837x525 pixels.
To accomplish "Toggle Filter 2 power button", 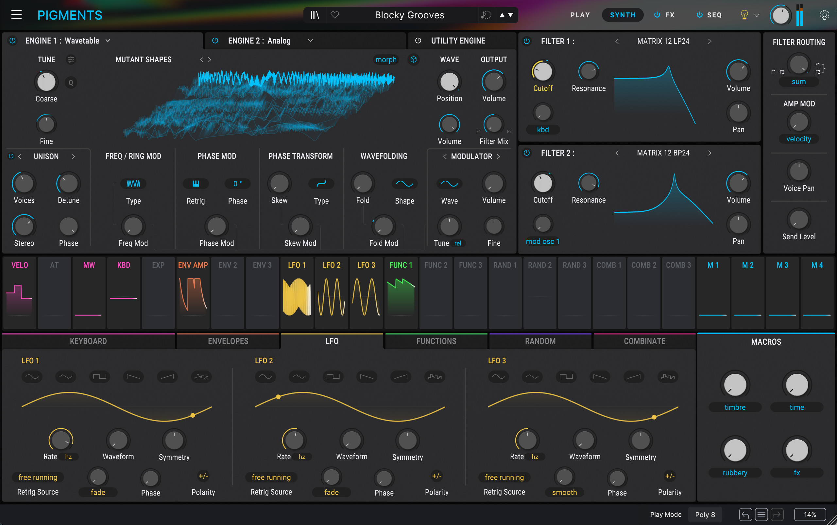I will click(x=526, y=153).
